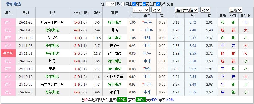
Task: Click the 进球数 column header
Action: pos(246,16)
